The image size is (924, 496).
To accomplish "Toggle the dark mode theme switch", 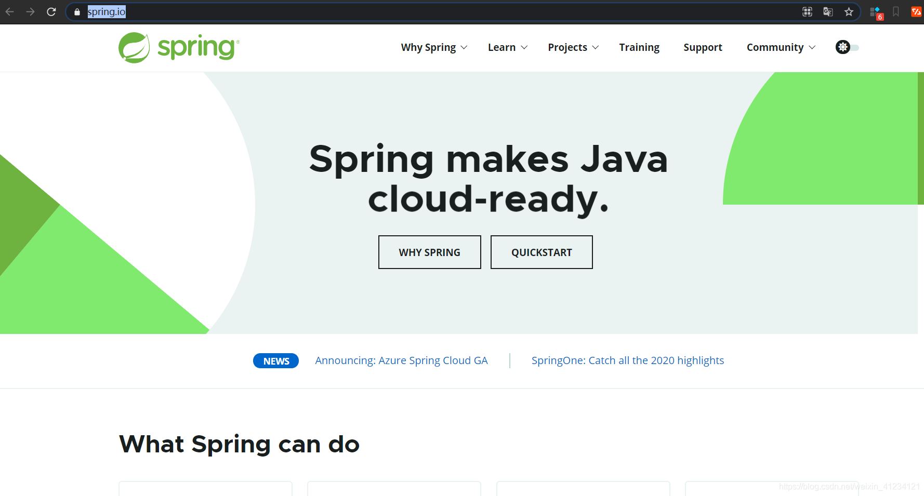I will [847, 47].
